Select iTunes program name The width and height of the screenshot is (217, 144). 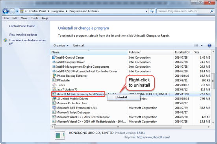[61, 85]
